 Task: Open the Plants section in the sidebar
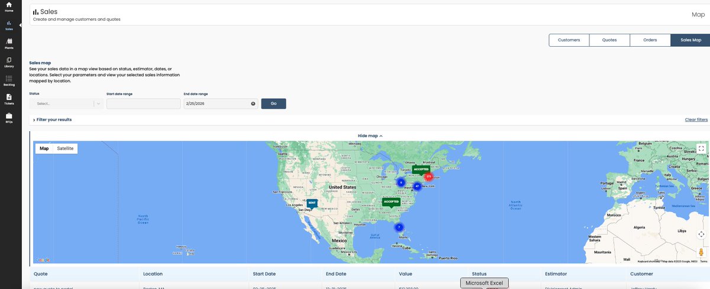[9, 43]
